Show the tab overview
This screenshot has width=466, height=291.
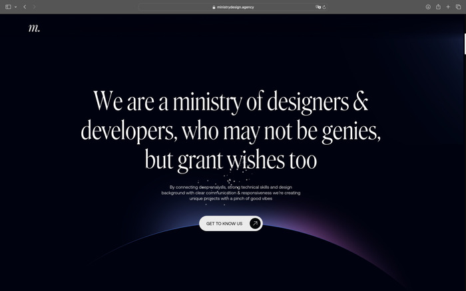(458, 7)
